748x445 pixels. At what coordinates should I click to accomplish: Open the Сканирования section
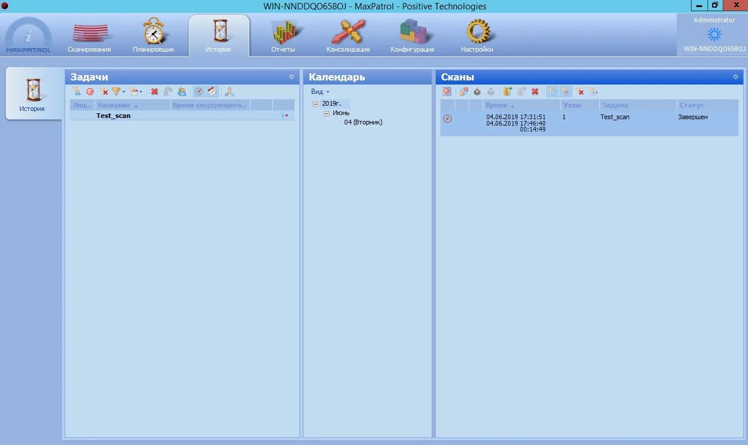coord(89,36)
